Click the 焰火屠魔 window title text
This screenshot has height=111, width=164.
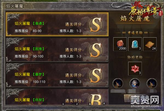click(x=14, y=6)
